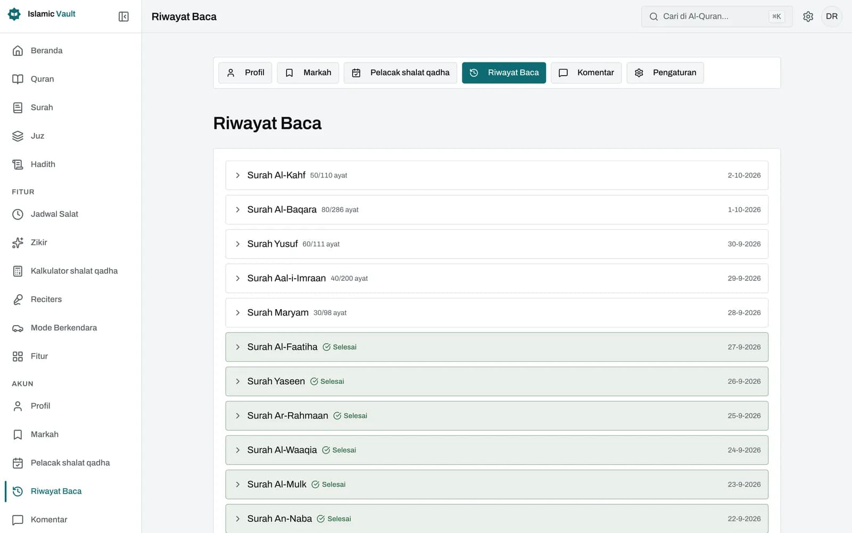This screenshot has width=852, height=533.
Task: Click the DR user avatar
Action: [x=831, y=17]
